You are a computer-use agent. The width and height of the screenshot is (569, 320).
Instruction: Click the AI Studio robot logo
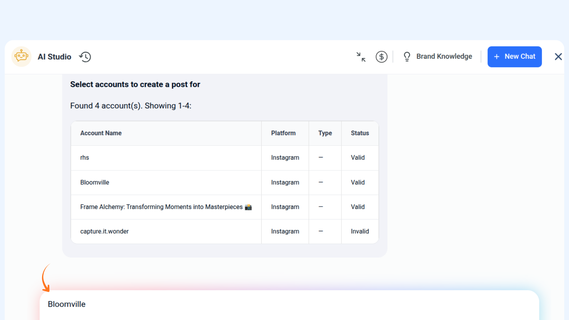tap(21, 56)
